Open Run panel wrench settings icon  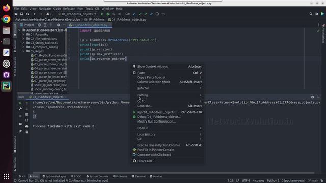pos(20,109)
